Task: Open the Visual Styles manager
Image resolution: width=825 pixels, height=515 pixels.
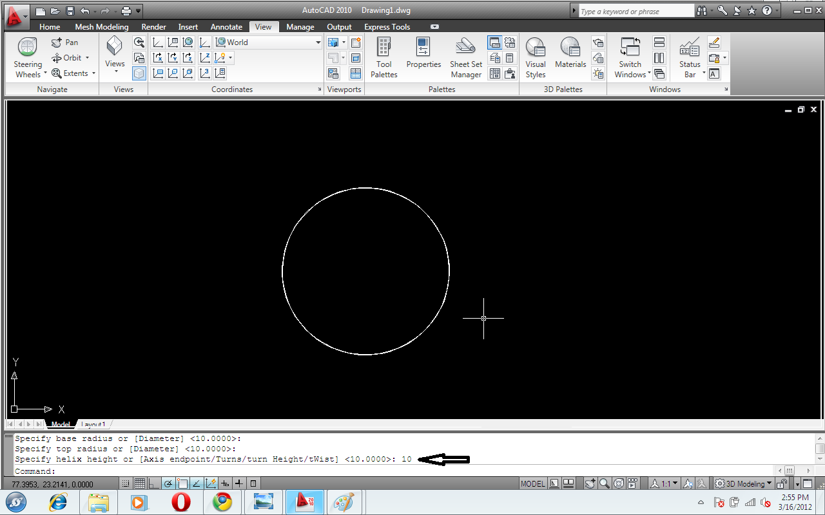Action: [x=536, y=58]
